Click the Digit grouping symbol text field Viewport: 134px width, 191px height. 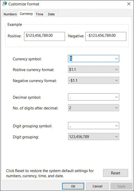tap(91, 126)
